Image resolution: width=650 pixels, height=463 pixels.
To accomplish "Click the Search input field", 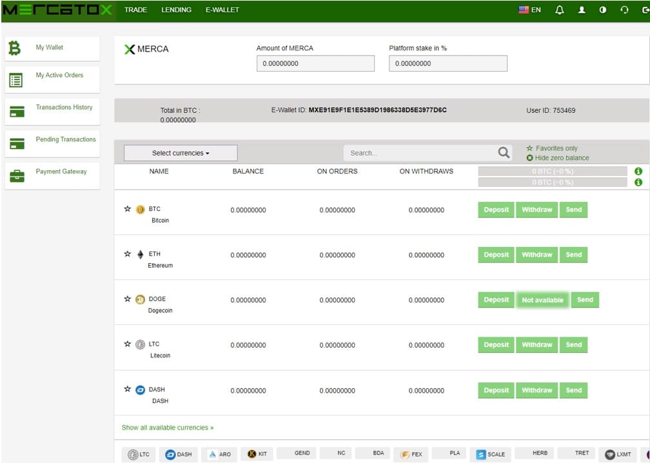I will click(420, 153).
